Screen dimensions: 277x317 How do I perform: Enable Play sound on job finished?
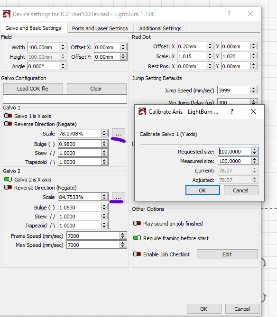click(137, 223)
